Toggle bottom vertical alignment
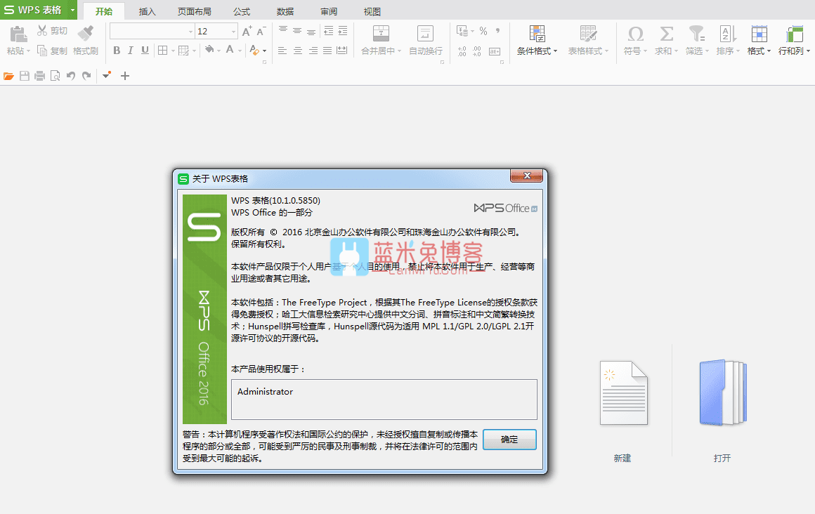The width and height of the screenshot is (815, 514). point(311,31)
